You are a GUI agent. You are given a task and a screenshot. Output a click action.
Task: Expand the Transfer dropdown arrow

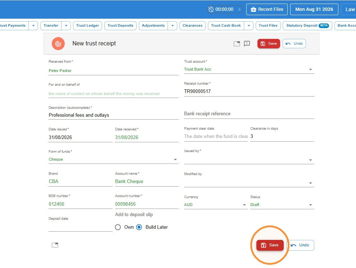point(66,26)
